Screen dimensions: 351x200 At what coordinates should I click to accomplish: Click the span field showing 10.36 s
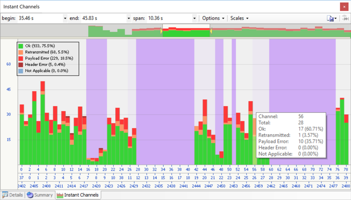[x=168, y=18]
